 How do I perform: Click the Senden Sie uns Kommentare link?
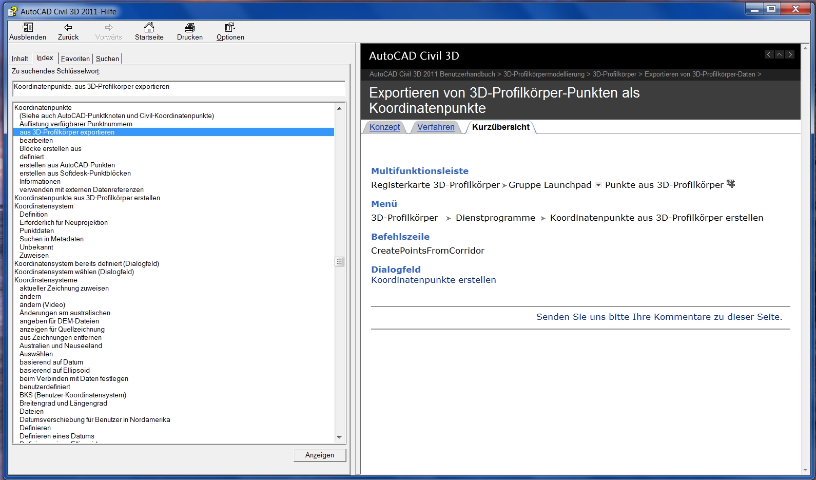pyautogui.click(x=659, y=317)
